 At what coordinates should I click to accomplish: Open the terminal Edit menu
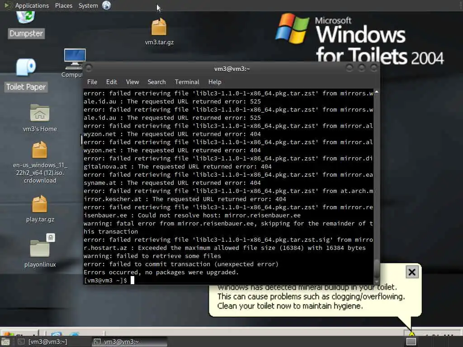[111, 82]
